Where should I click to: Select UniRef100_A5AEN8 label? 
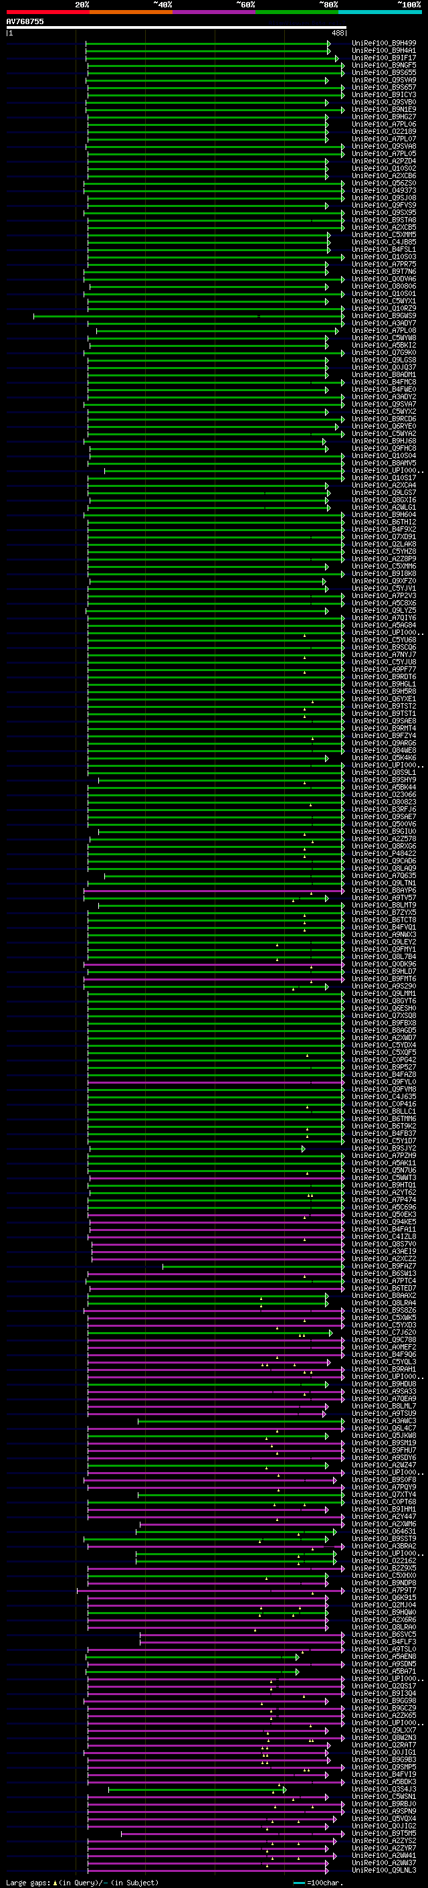[x=384, y=1656]
